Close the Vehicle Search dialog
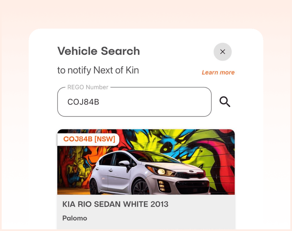The image size is (292, 231). click(223, 52)
